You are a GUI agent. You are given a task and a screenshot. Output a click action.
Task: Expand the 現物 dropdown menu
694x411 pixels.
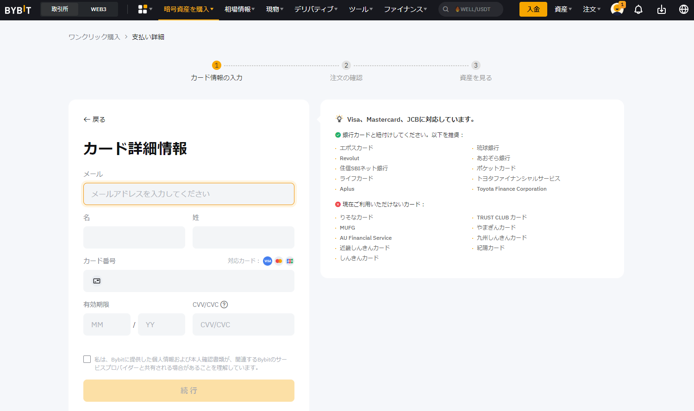[275, 9]
